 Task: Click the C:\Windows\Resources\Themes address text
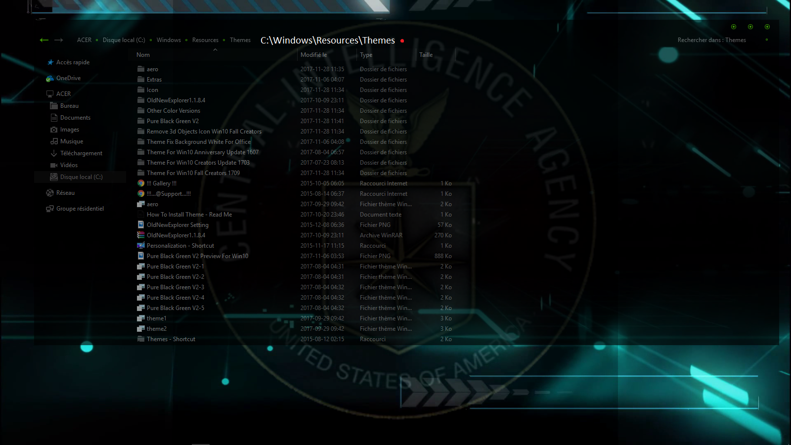(x=328, y=41)
